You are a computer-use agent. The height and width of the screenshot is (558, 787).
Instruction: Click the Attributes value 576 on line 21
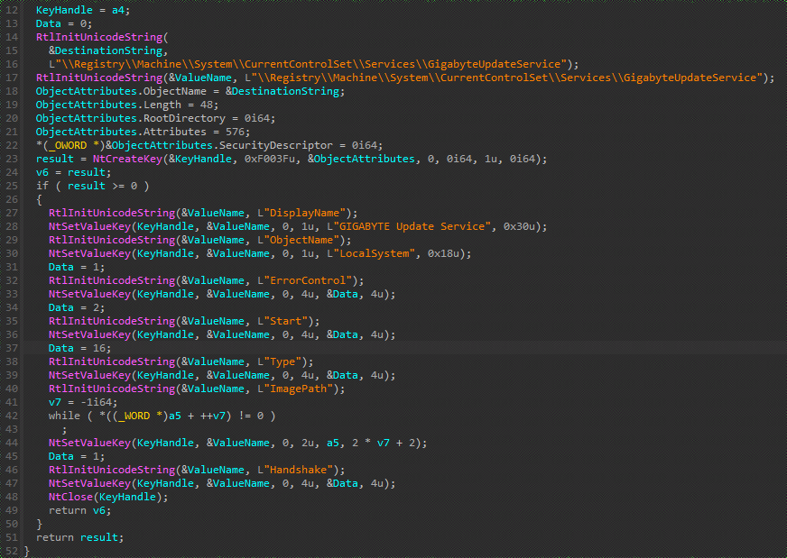pyautogui.click(x=235, y=133)
